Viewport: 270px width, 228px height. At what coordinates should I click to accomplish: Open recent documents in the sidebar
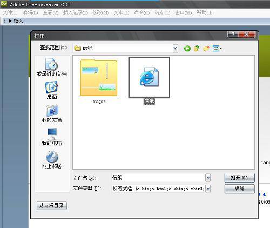pos(52,67)
